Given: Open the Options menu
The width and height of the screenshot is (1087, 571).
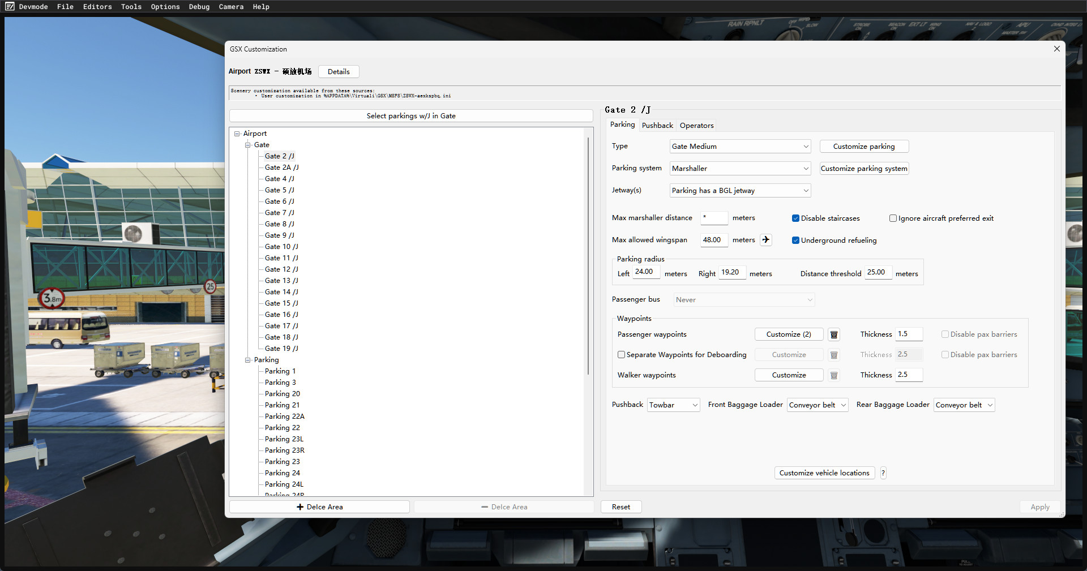Looking at the screenshot, I should [x=165, y=7].
